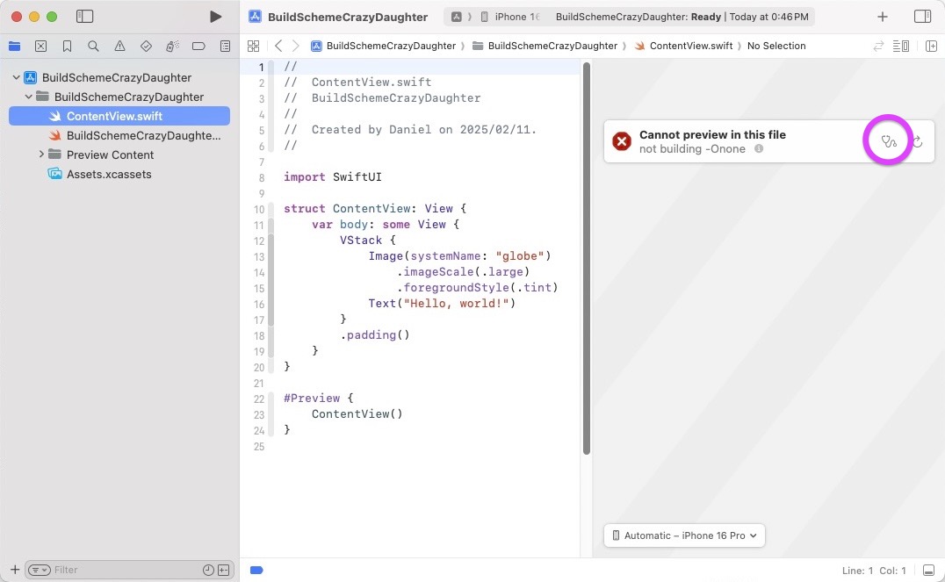Click the Run play button

tap(215, 17)
